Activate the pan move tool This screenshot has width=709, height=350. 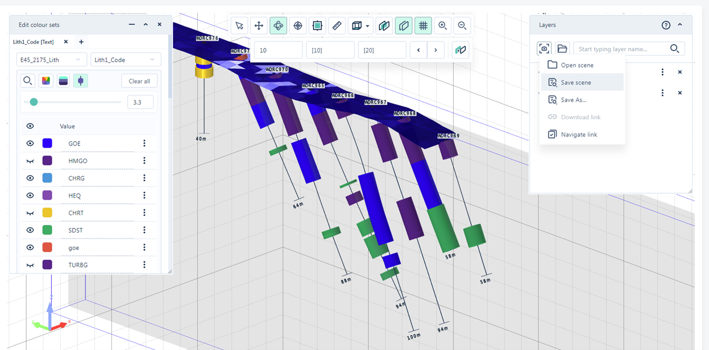click(x=259, y=26)
